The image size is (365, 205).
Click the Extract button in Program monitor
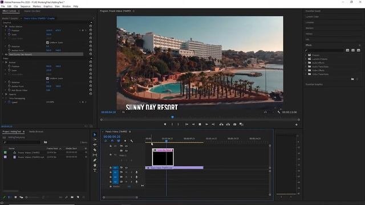coord(228,124)
